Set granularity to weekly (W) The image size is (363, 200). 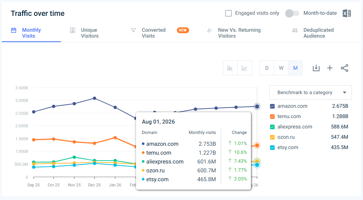281,68
